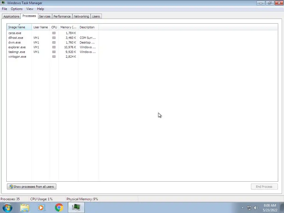Switch to the Services tab

coord(45,16)
